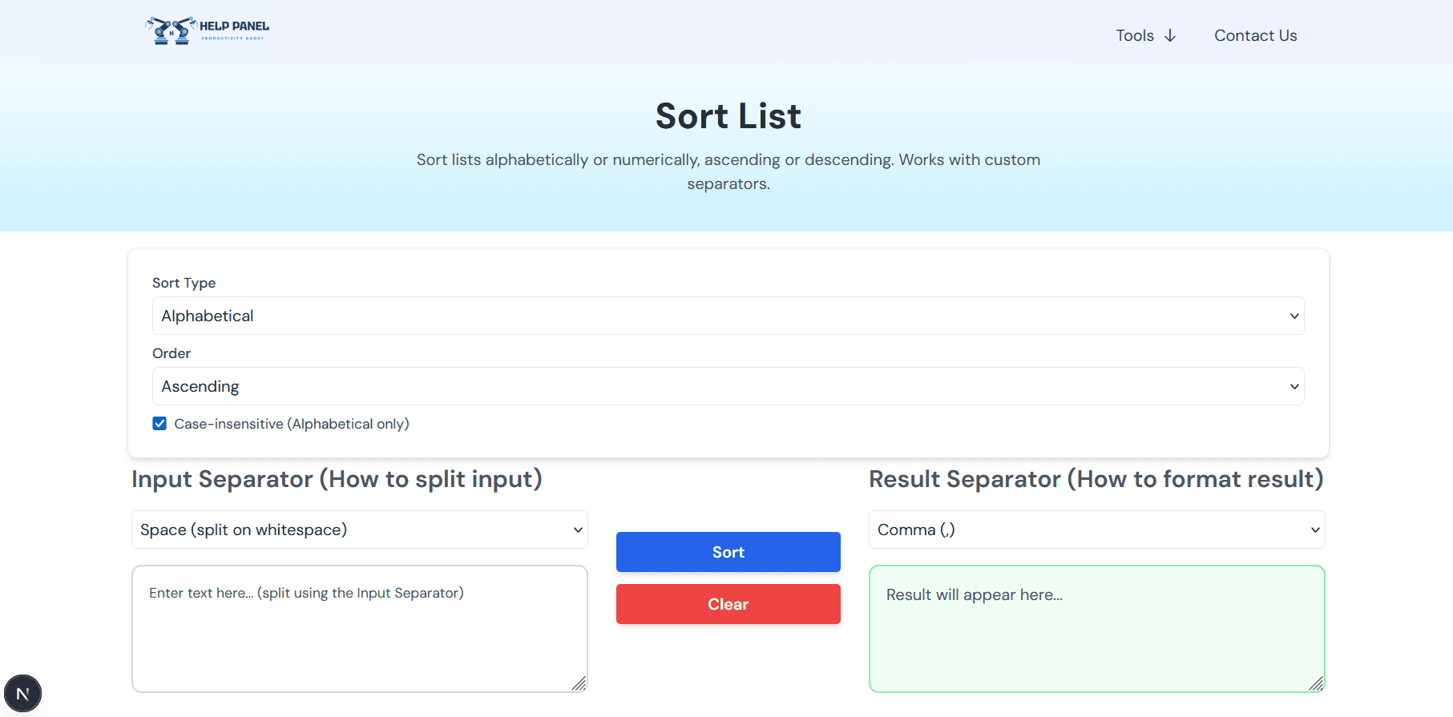The image size is (1453, 717).
Task: Click the Input Separator section heading
Action: click(x=337, y=479)
